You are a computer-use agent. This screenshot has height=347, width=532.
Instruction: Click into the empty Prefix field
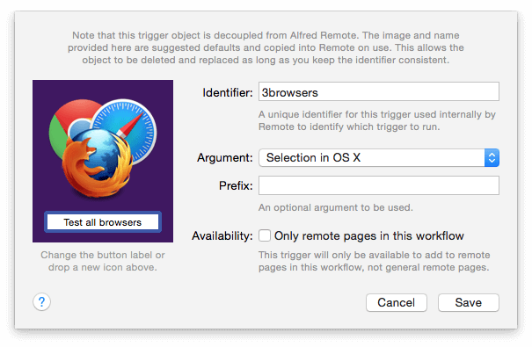(379, 185)
